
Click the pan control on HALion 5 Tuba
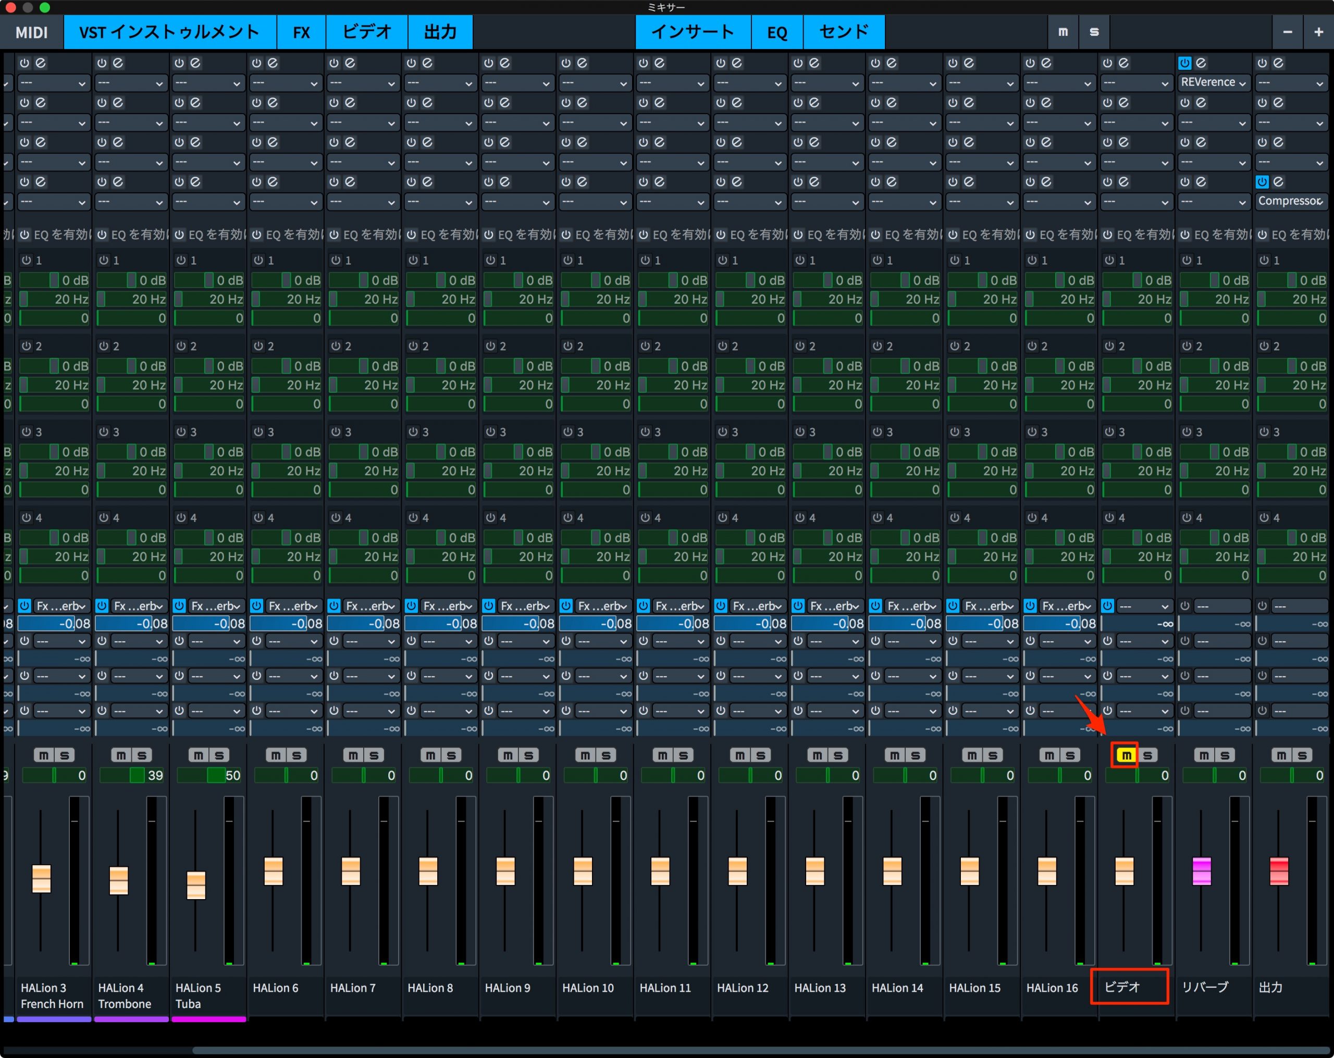pyautogui.click(x=209, y=775)
